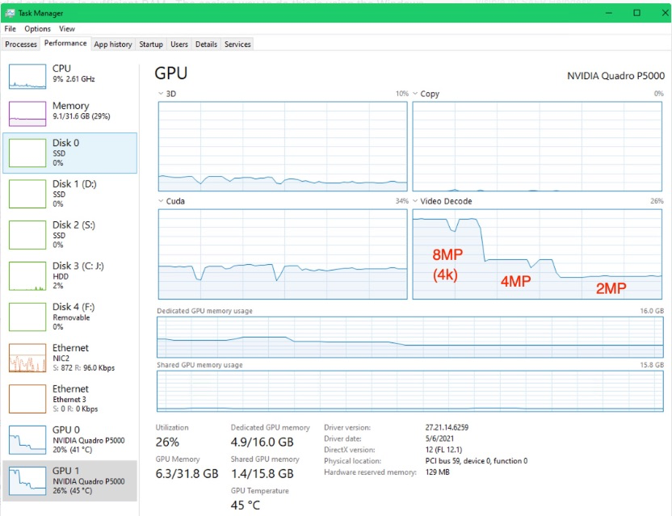Screen dimensions: 672x516
Task: Click the Dedicated GPU memory usage graph
Action: (x=409, y=337)
